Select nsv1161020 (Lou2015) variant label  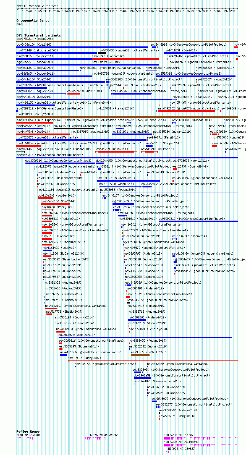[x=59, y=248]
